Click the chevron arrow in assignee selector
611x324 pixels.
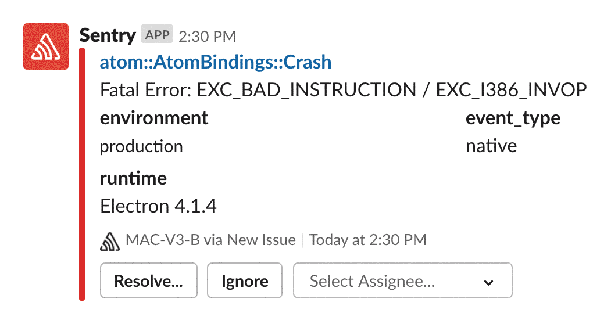click(489, 282)
